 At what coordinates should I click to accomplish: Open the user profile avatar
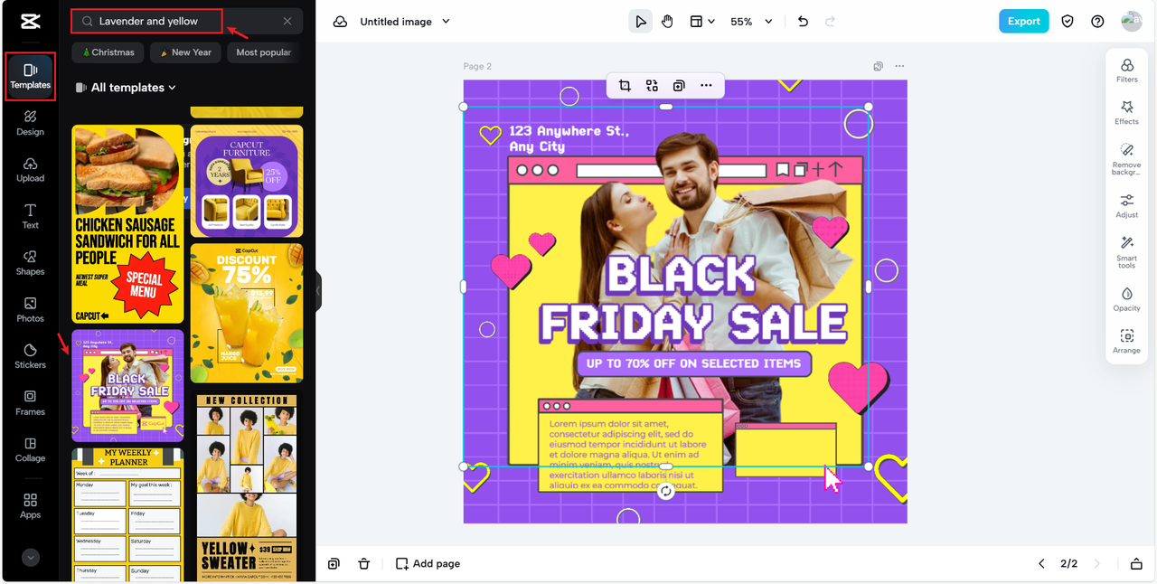pyautogui.click(x=1132, y=22)
